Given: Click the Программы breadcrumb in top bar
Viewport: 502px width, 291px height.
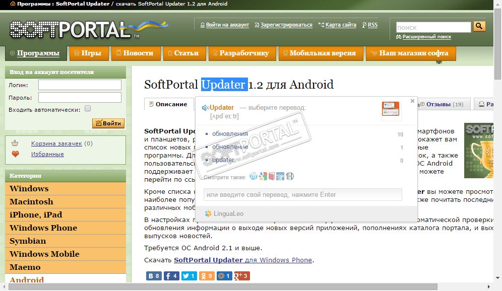Looking at the screenshot, I should coord(33,4).
